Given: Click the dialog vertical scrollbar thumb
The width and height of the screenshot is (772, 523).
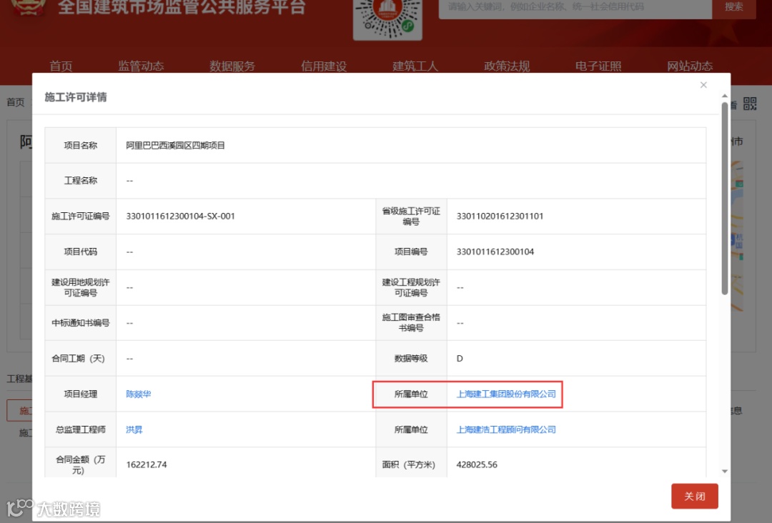Looking at the screenshot, I should [725, 199].
